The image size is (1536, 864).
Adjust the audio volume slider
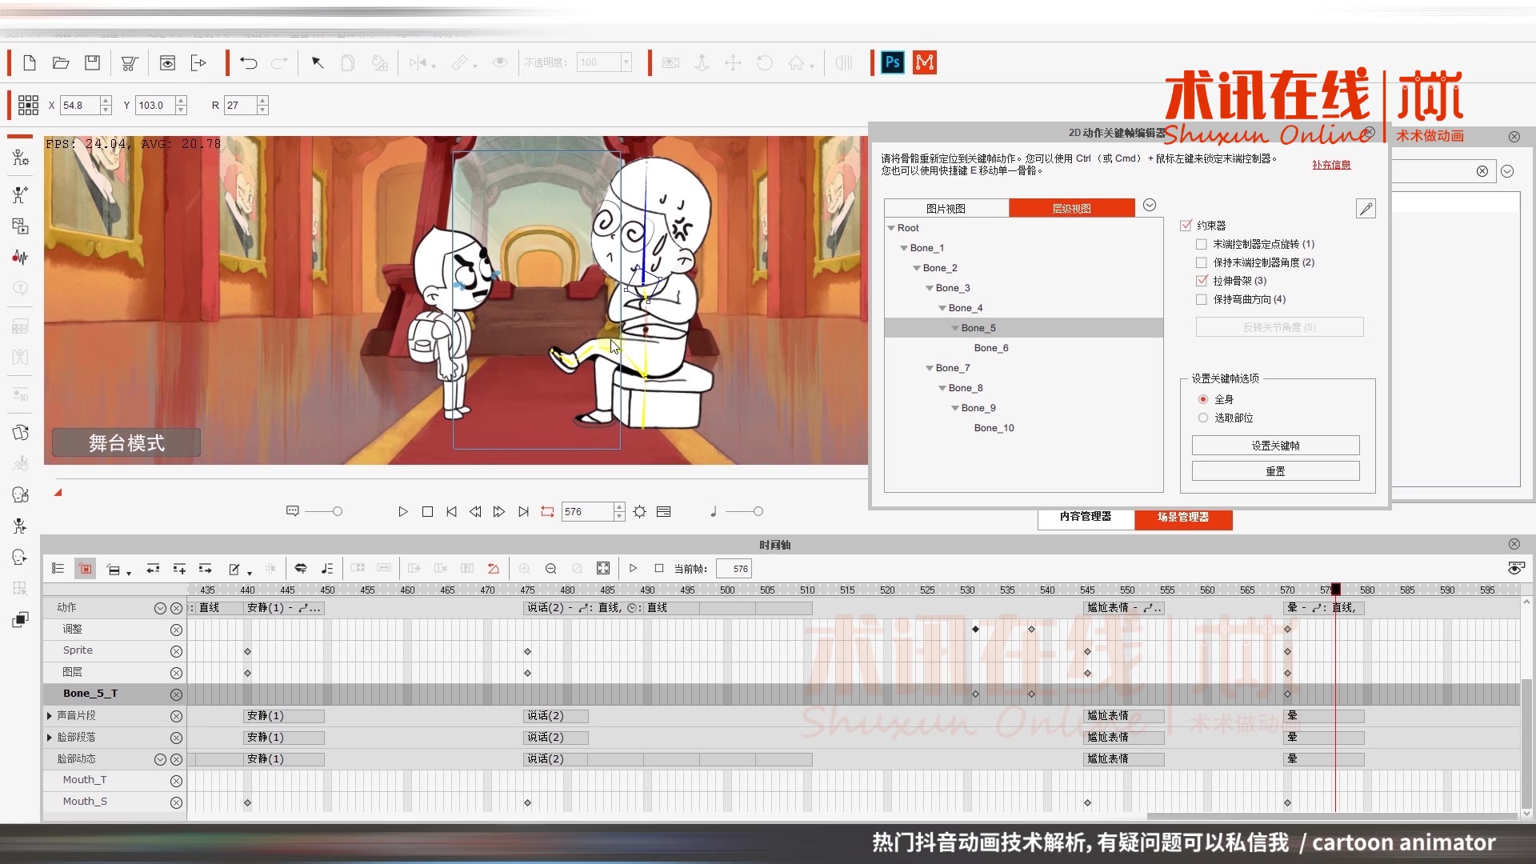pyautogui.click(x=758, y=512)
